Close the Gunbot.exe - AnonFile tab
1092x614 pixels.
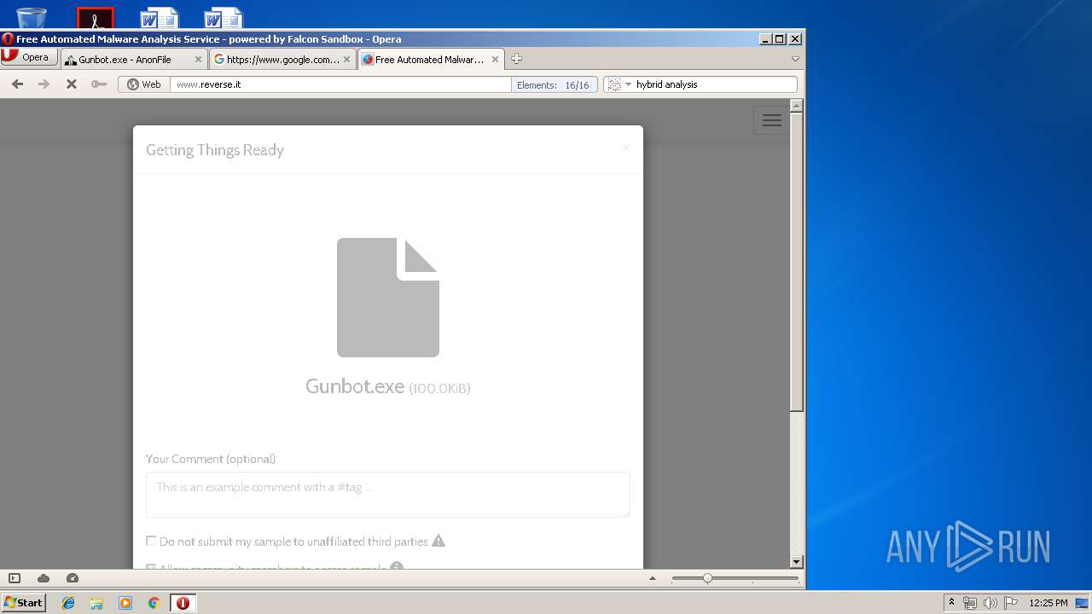pyautogui.click(x=199, y=60)
